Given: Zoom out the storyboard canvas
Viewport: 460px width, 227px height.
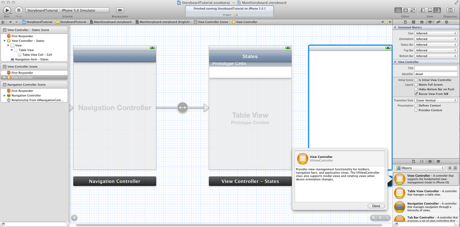Looking at the screenshot, I should (x=373, y=218).
